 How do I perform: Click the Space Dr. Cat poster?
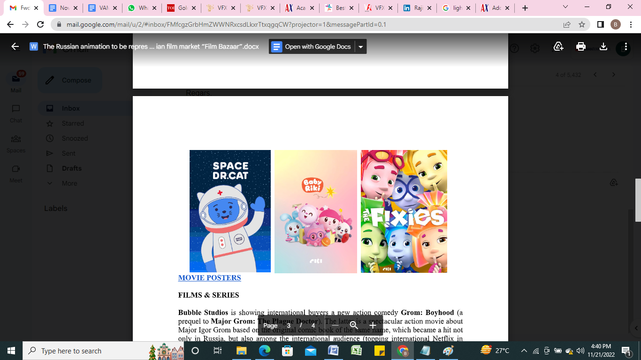point(230,211)
